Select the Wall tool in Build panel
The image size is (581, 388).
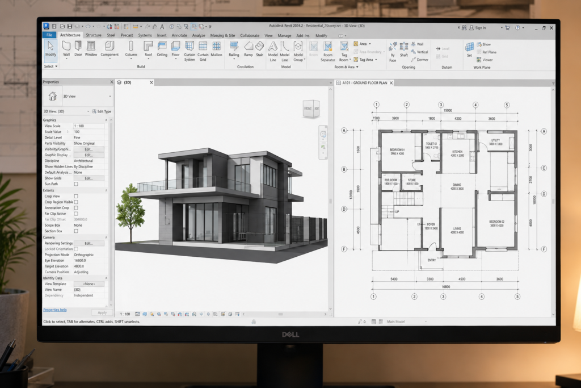66,49
